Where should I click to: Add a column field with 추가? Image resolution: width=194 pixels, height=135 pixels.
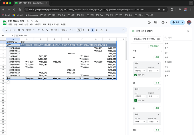pyautogui.click(x=157, y=83)
